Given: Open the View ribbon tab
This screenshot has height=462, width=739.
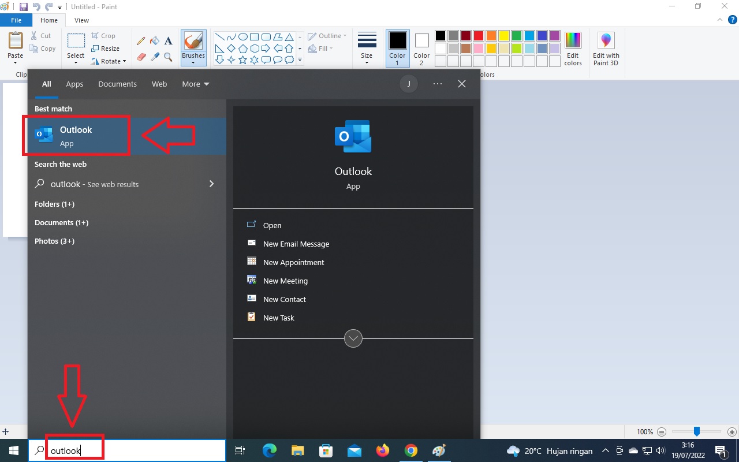Looking at the screenshot, I should pos(81,20).
